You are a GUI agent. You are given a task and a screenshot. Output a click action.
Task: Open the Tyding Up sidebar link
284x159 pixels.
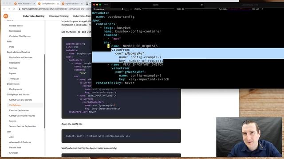14,79
